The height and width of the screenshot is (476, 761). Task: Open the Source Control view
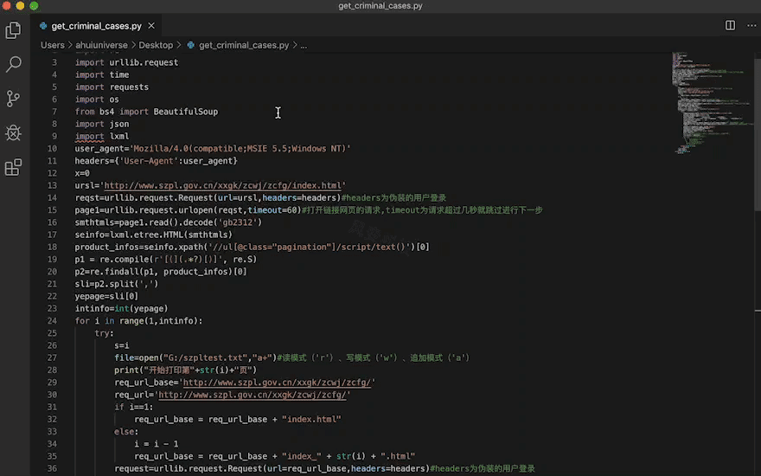click(x=13, y=99)
